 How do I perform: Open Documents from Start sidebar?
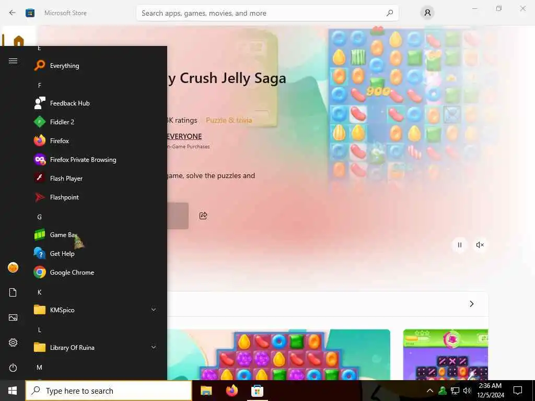pyautogui.click(x=13, y=292)
